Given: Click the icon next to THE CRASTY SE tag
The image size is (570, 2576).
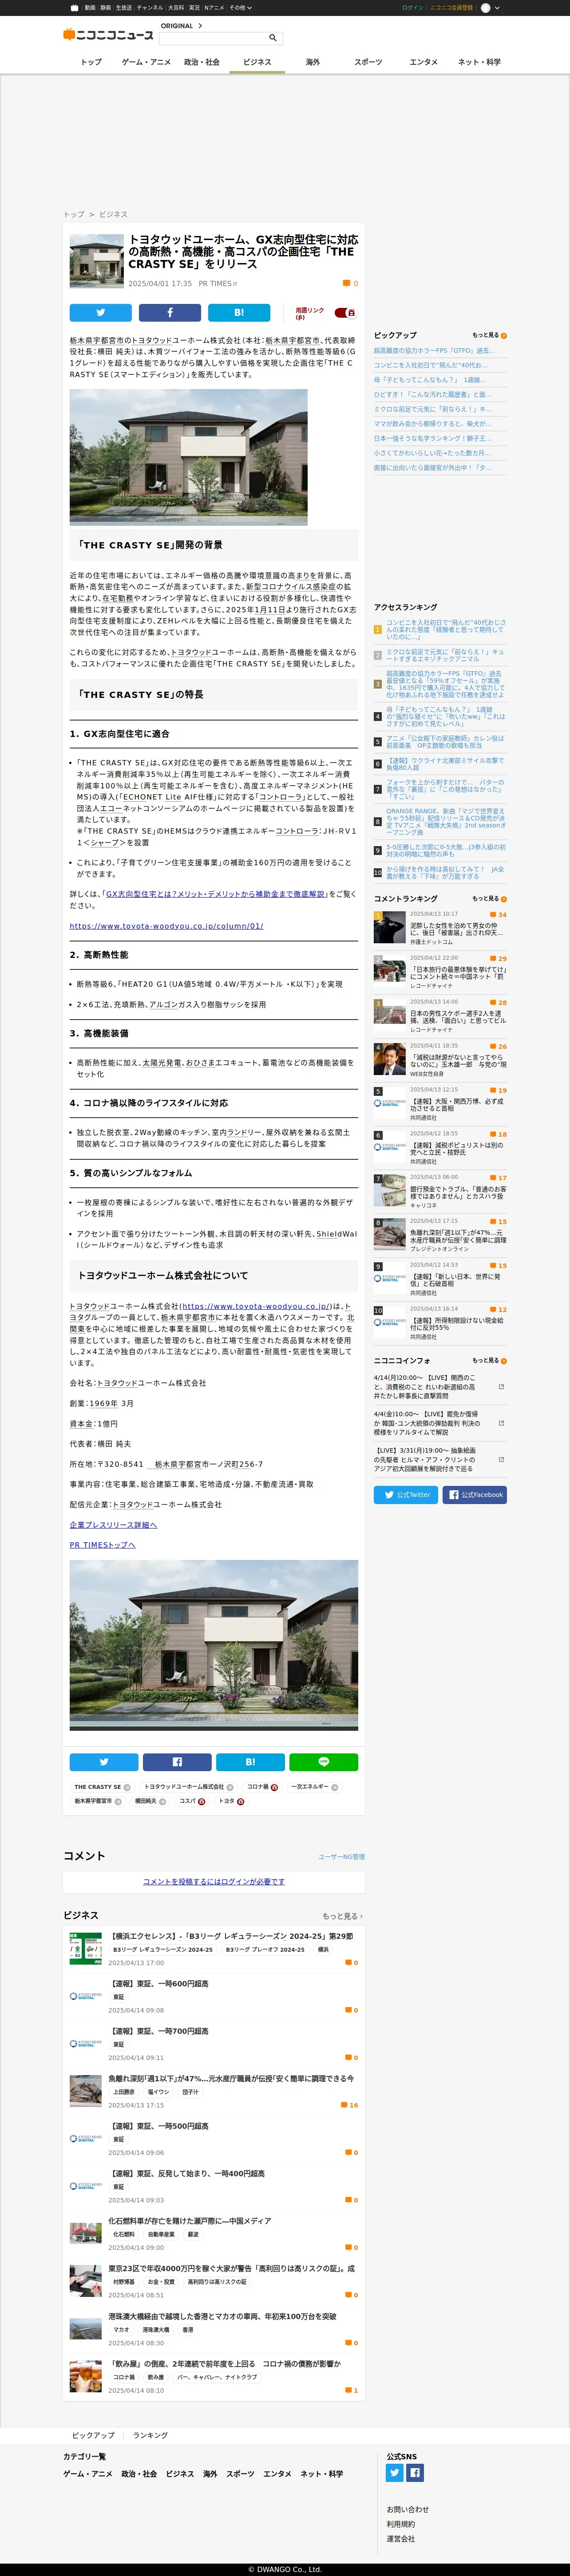Looking at the screenshot, I should click(x=127, y=1787).
